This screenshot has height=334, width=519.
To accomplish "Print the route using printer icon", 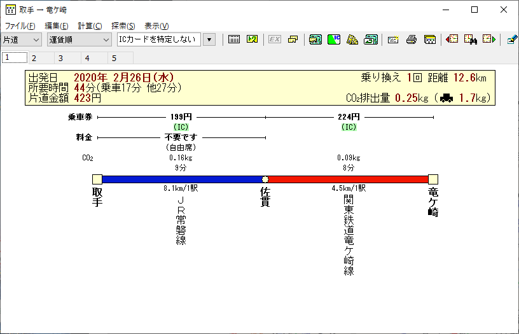I will pyautogui.click(x=412, y=39).
